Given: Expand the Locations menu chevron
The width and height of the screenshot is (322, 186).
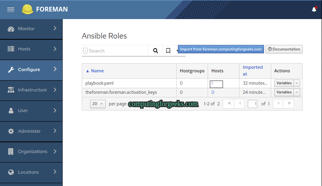Looking at the screenshot, I should click(x=55, y=172).
